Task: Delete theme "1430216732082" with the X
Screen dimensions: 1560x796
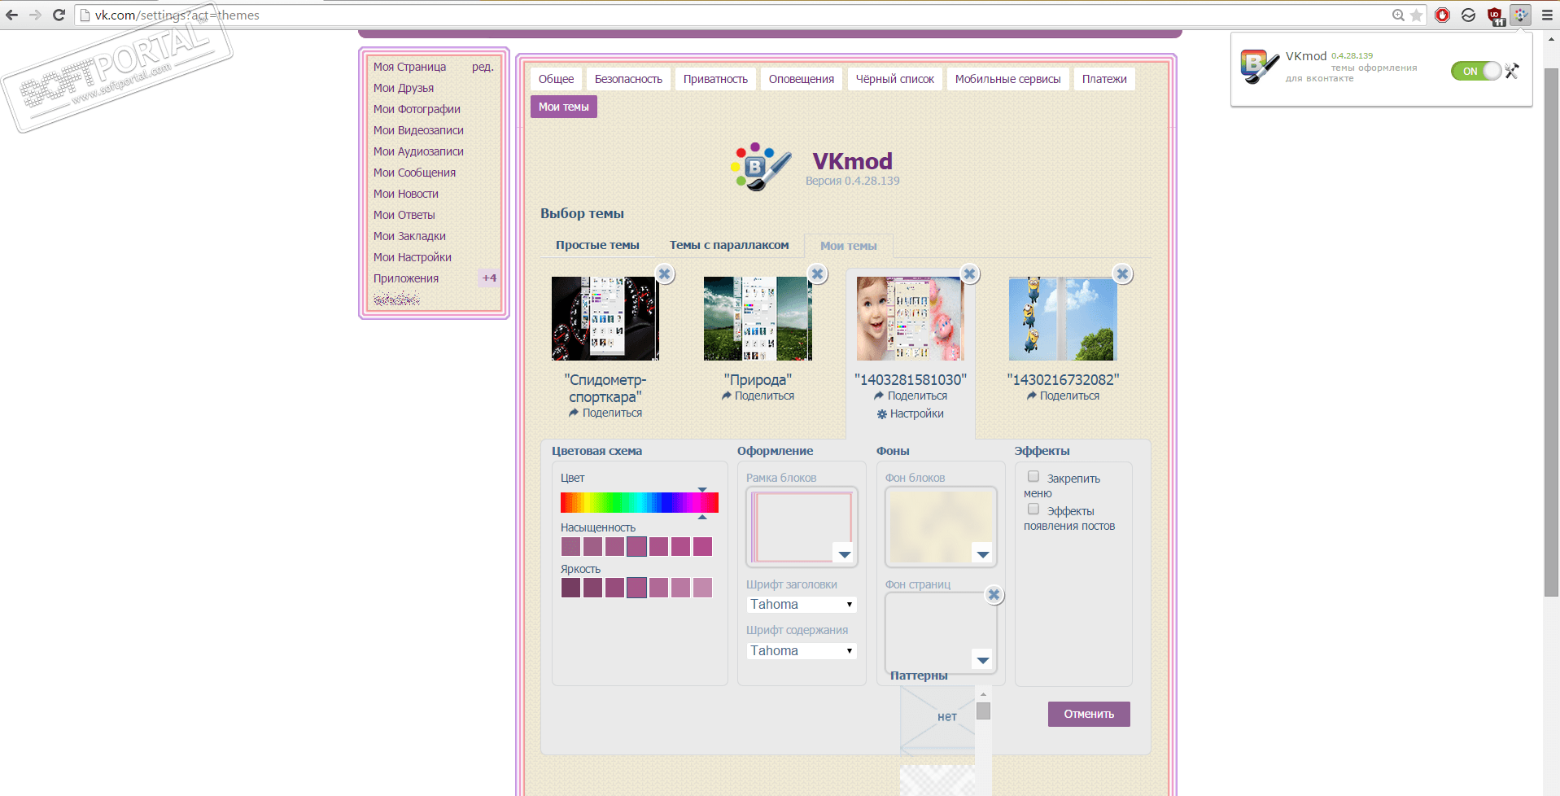Action: point(1123,274)
